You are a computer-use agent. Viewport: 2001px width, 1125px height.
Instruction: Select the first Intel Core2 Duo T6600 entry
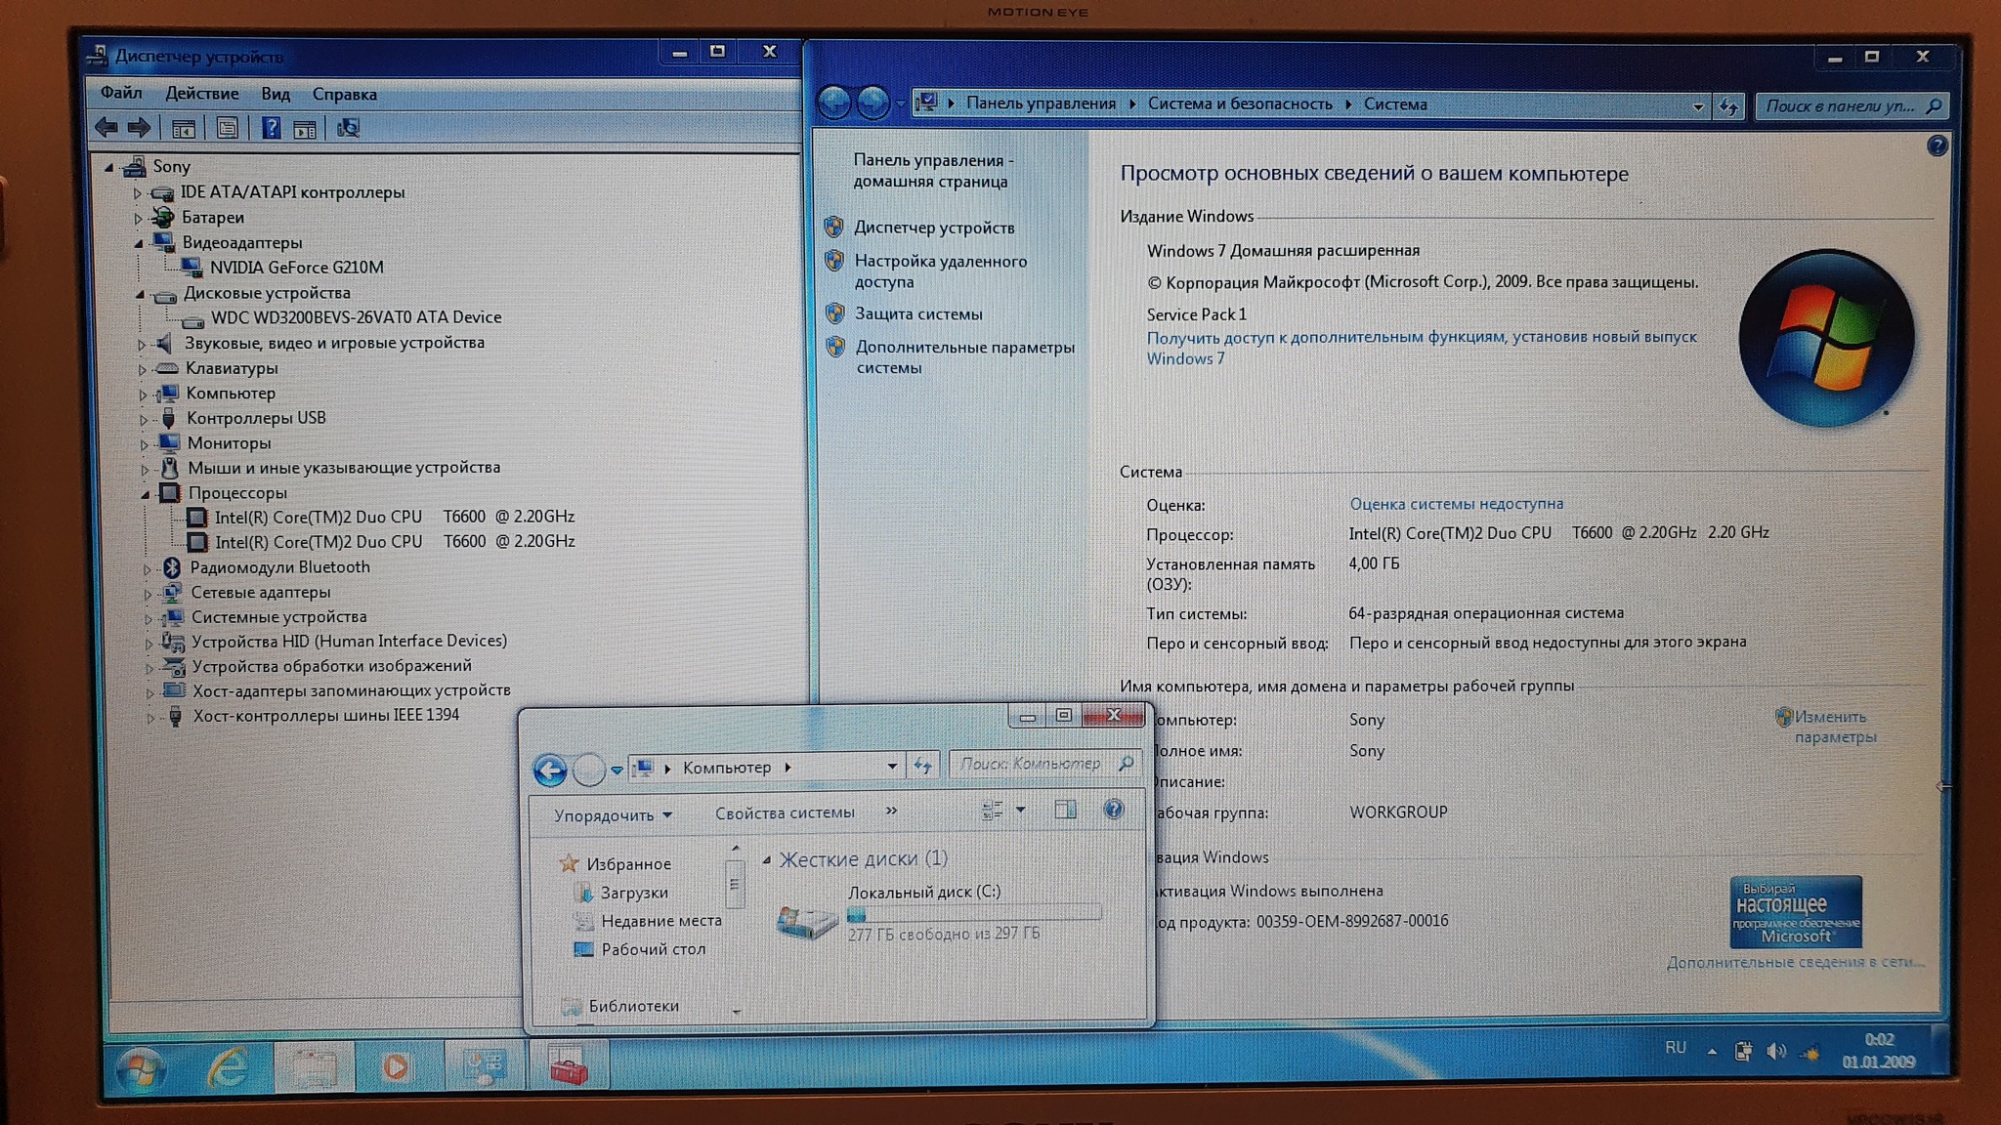(395, 517)
